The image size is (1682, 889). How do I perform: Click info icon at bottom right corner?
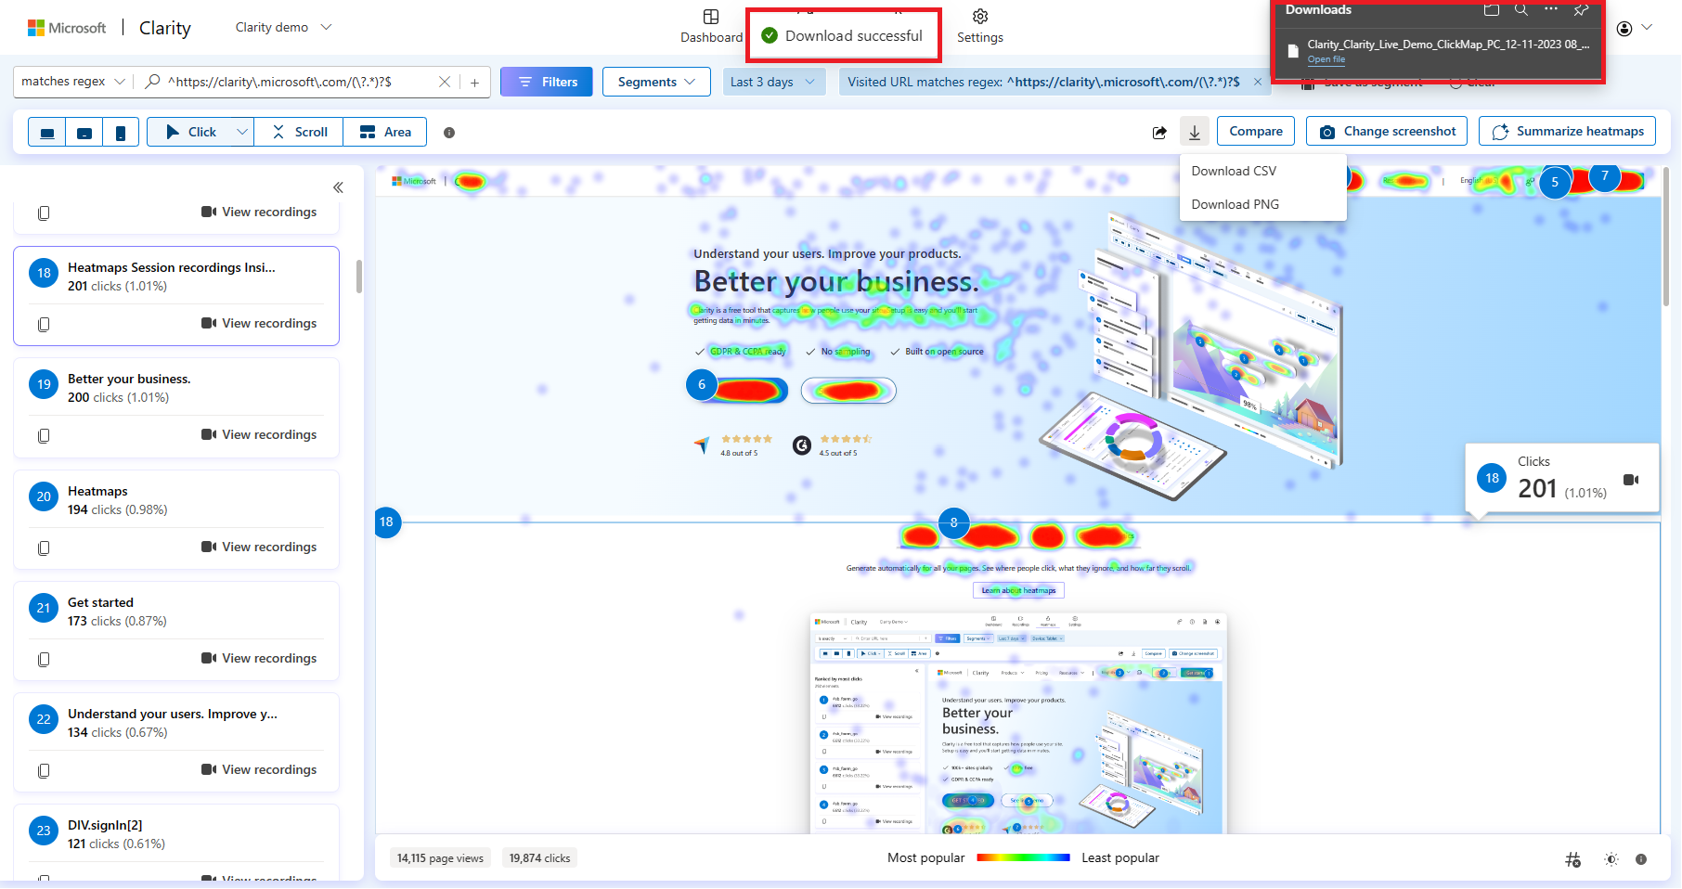pyautogui.click(x=1641, y=859)
